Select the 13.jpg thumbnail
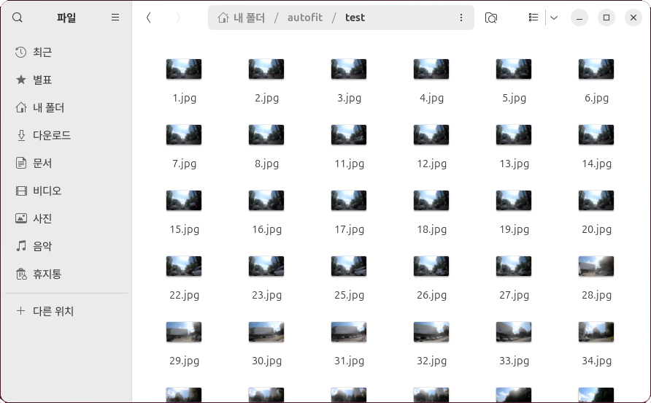Viewport: 651px width, 403px height. tap(514, 134)
